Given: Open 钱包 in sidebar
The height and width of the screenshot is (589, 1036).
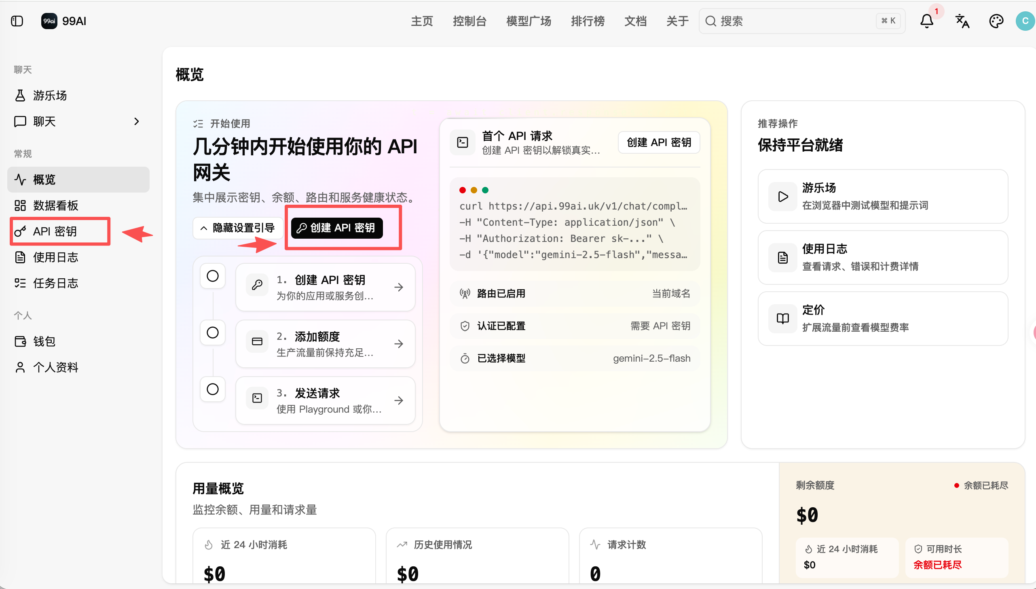Looking at the screenshot, I should point(78,341).
